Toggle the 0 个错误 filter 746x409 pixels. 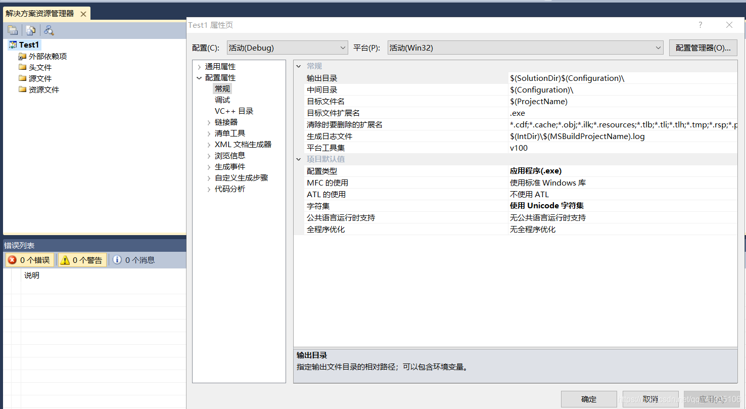(x=29, y=259)
